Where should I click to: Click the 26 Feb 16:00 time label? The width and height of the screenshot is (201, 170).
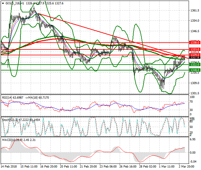(128, 167)
